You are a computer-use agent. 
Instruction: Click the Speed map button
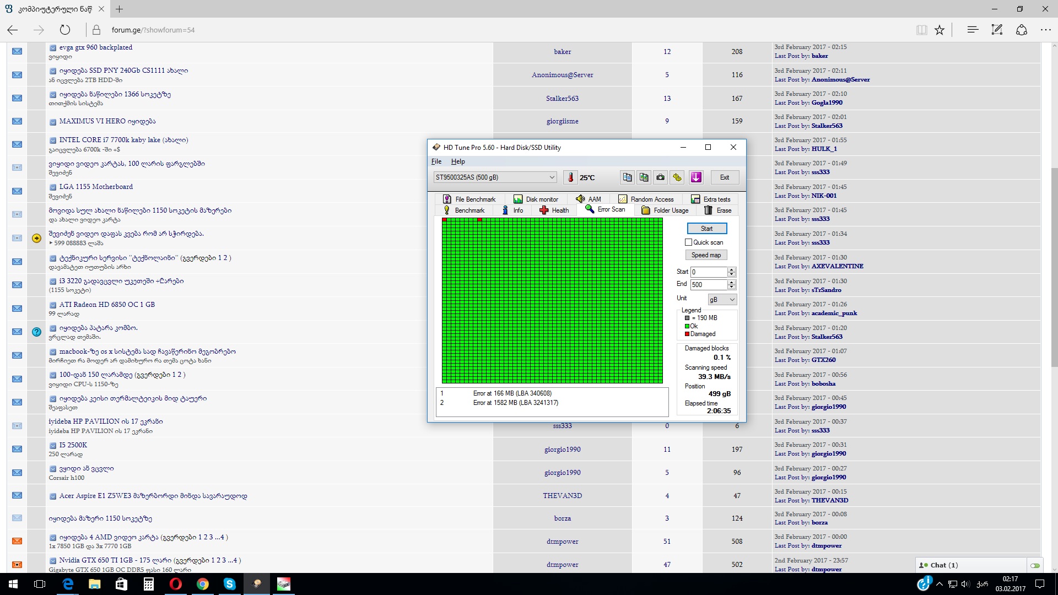(706, 255)
